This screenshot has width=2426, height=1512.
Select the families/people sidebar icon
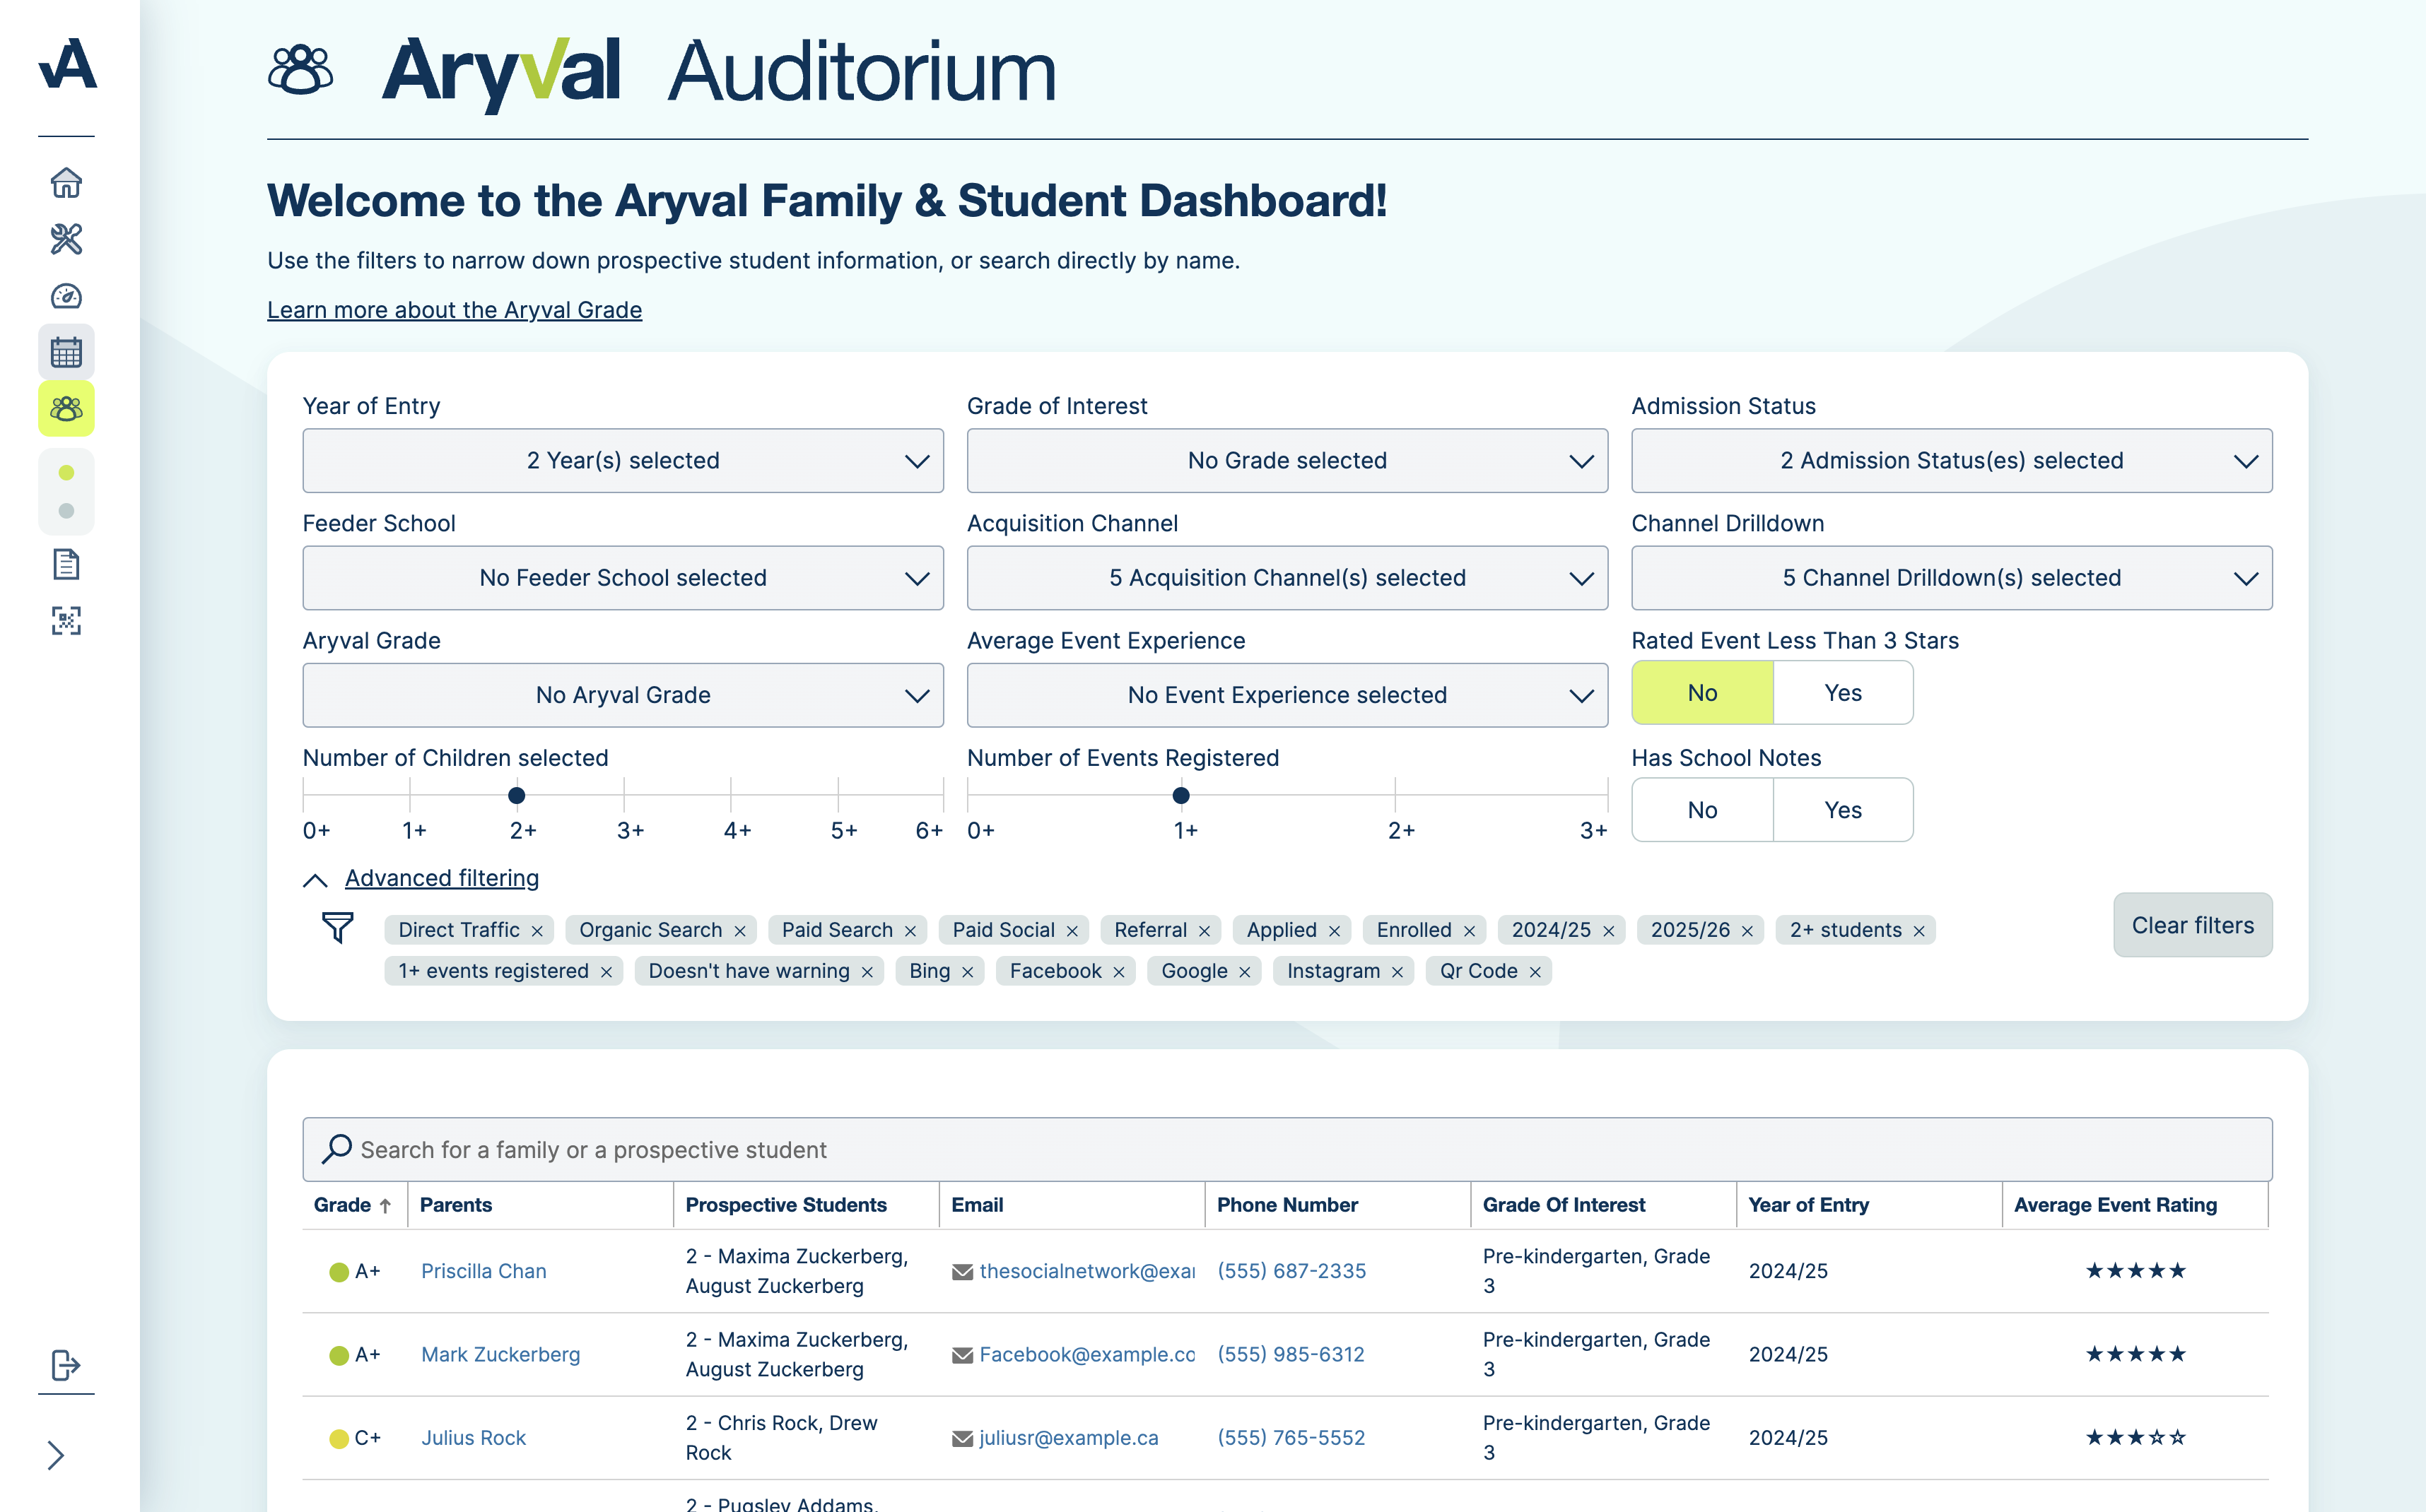(66, 408)
